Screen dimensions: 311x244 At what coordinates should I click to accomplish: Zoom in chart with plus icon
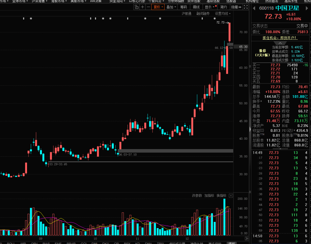142,7
